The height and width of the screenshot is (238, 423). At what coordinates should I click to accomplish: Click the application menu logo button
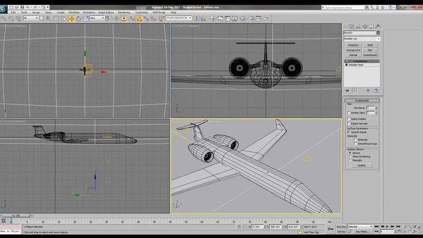coord(3,9)
